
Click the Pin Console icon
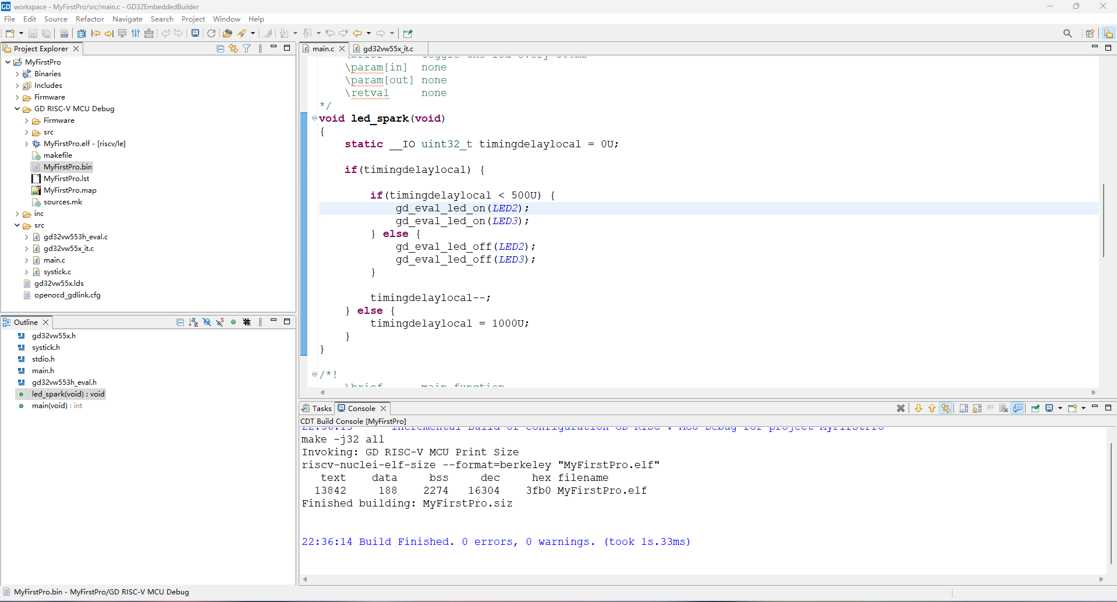point(1036,409)
